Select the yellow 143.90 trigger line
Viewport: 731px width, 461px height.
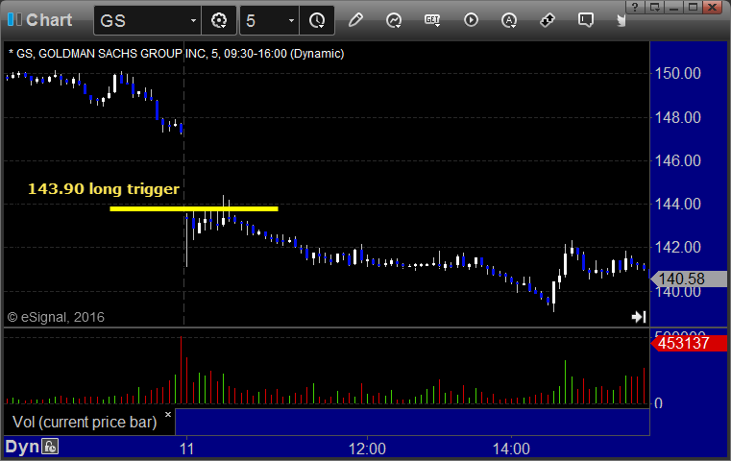pyautogui.click(x=194, y=208)
